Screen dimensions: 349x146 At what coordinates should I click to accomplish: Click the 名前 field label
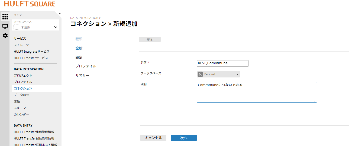143,63
